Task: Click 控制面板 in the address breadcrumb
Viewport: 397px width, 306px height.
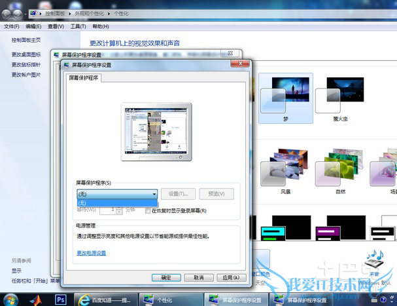Action: [x=55, y=14]
